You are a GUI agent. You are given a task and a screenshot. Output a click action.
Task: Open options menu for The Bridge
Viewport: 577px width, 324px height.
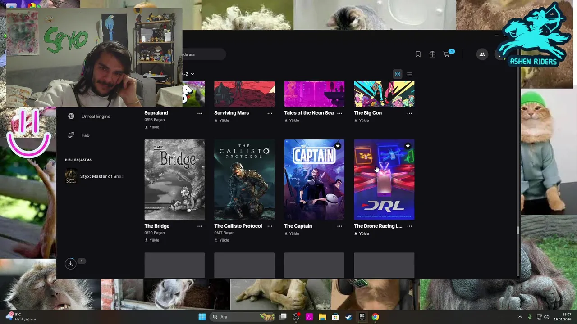coord(200,226)
